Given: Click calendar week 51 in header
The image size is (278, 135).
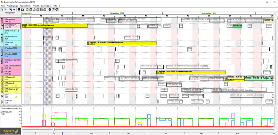Looking at the screenshot, I should pos(230,16).
